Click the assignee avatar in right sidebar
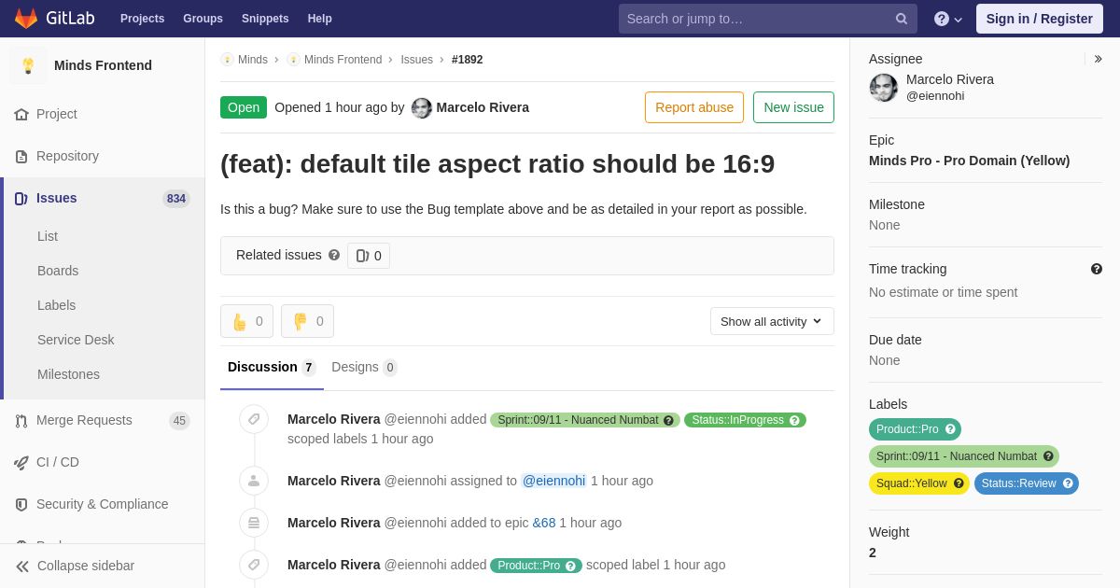Viewport: 1120px width, 588px height. pos(884,88)
